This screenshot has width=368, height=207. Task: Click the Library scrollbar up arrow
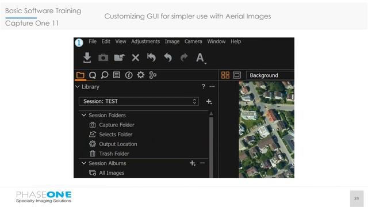(x=211, y=114)
